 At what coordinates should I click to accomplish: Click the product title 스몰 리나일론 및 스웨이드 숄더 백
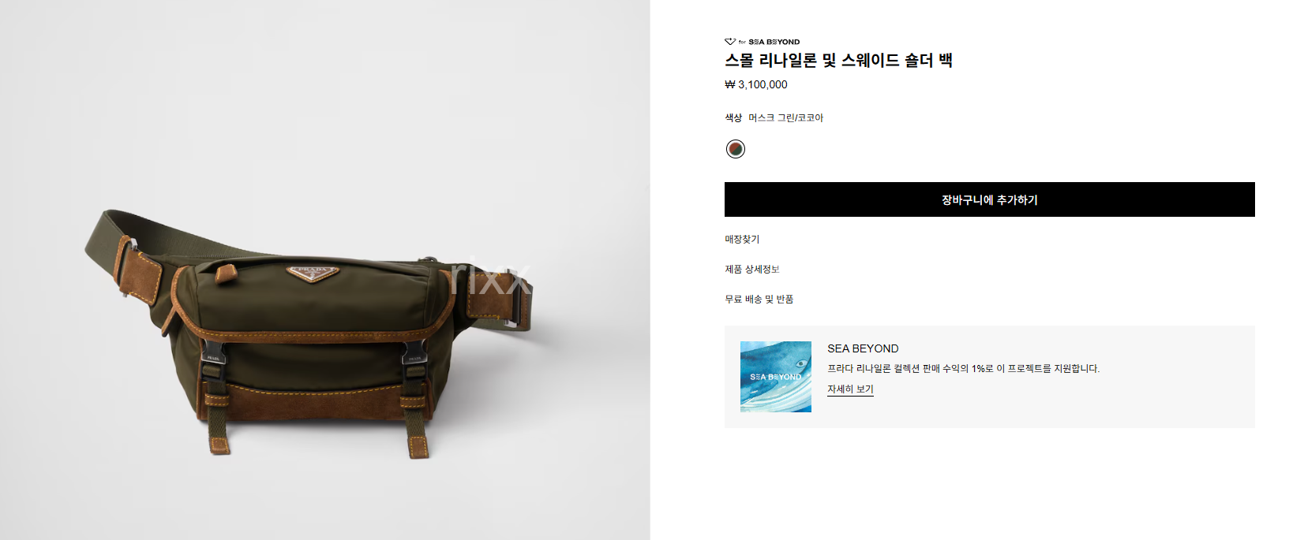click(x=838, y=61)
